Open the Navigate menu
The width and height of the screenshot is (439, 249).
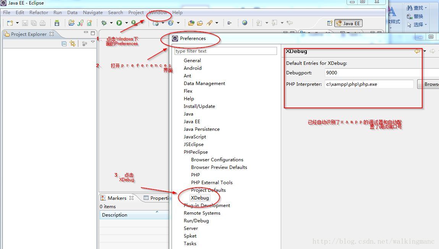point(93,13)
